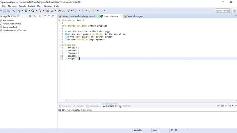
Task: Collapse all in Package Explorer
Action: point(30,16)
